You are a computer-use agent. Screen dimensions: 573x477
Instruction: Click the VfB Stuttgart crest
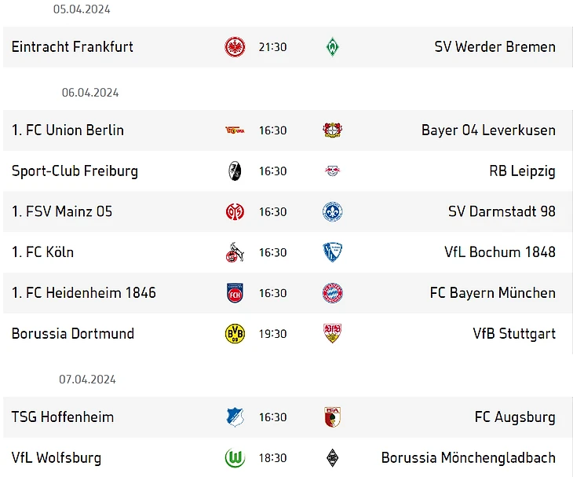point(333,334)
